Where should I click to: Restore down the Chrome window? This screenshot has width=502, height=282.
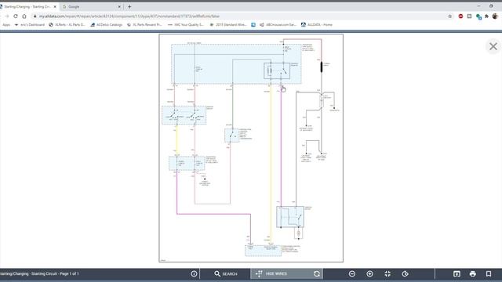click(491, 6)
